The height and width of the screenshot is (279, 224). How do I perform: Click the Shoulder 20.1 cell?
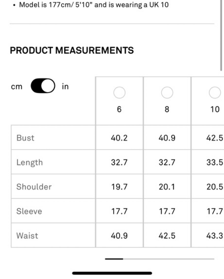pyautogui.click(x=167, y=187)
